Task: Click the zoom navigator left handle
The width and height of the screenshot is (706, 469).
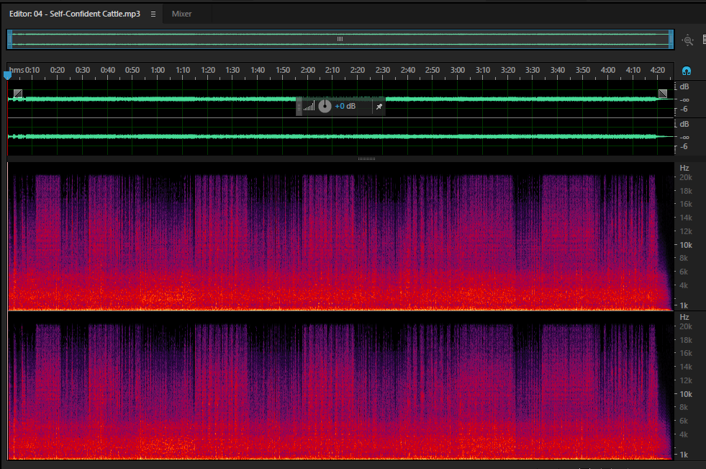Action: 10,39
